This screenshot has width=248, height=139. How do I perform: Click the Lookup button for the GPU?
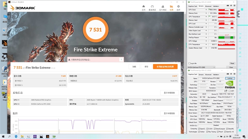pos(230,78)
